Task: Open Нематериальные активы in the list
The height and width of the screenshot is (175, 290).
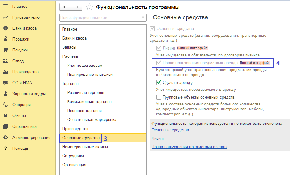Action: coord(85,147)
